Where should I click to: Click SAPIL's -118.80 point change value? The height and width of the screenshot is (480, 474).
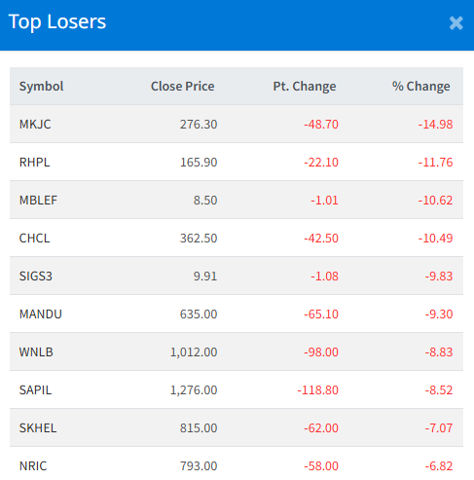point(317,390)
